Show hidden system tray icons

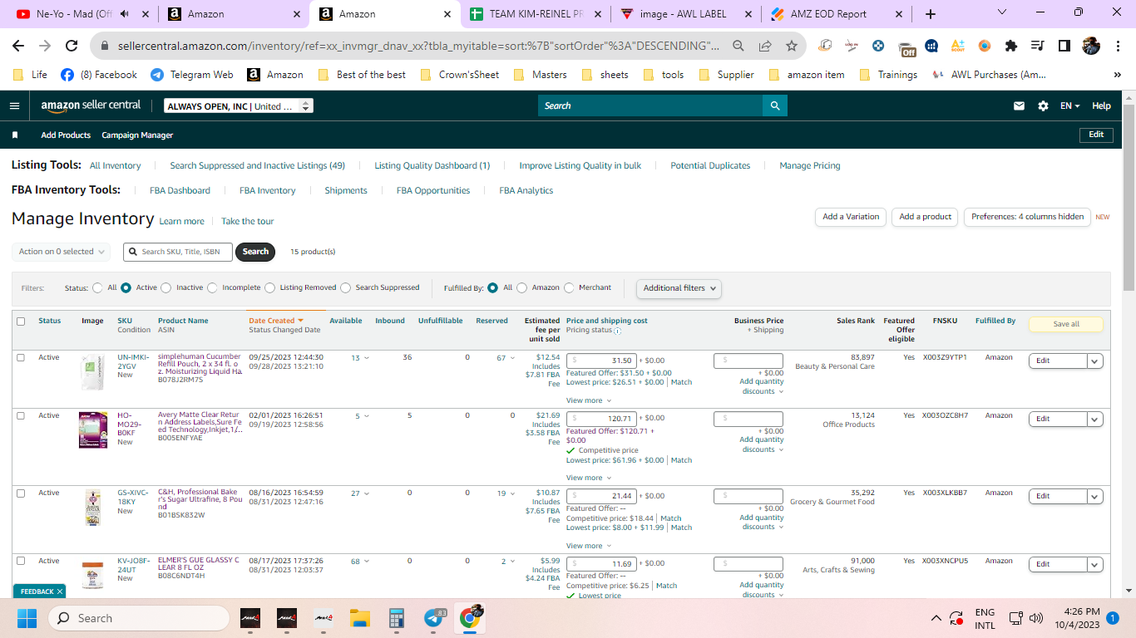pos(936,618)
